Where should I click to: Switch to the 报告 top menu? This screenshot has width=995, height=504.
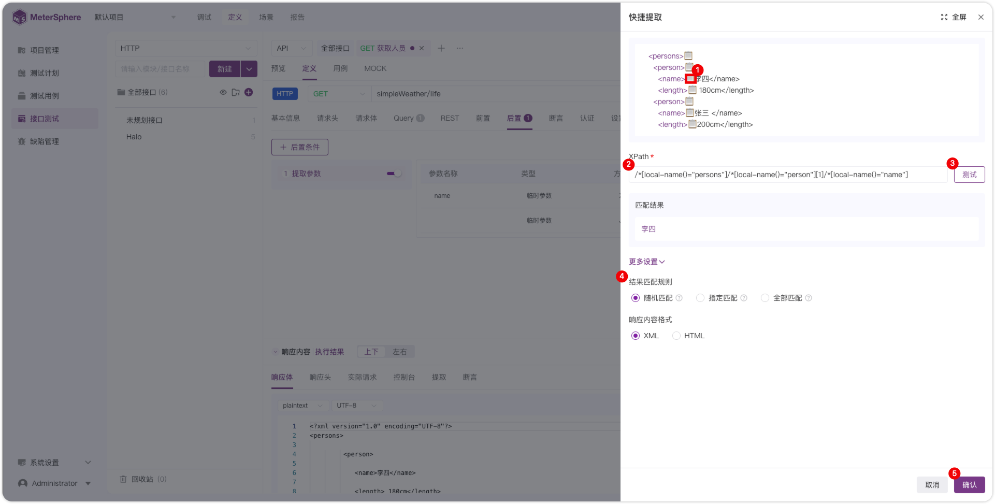297,17
